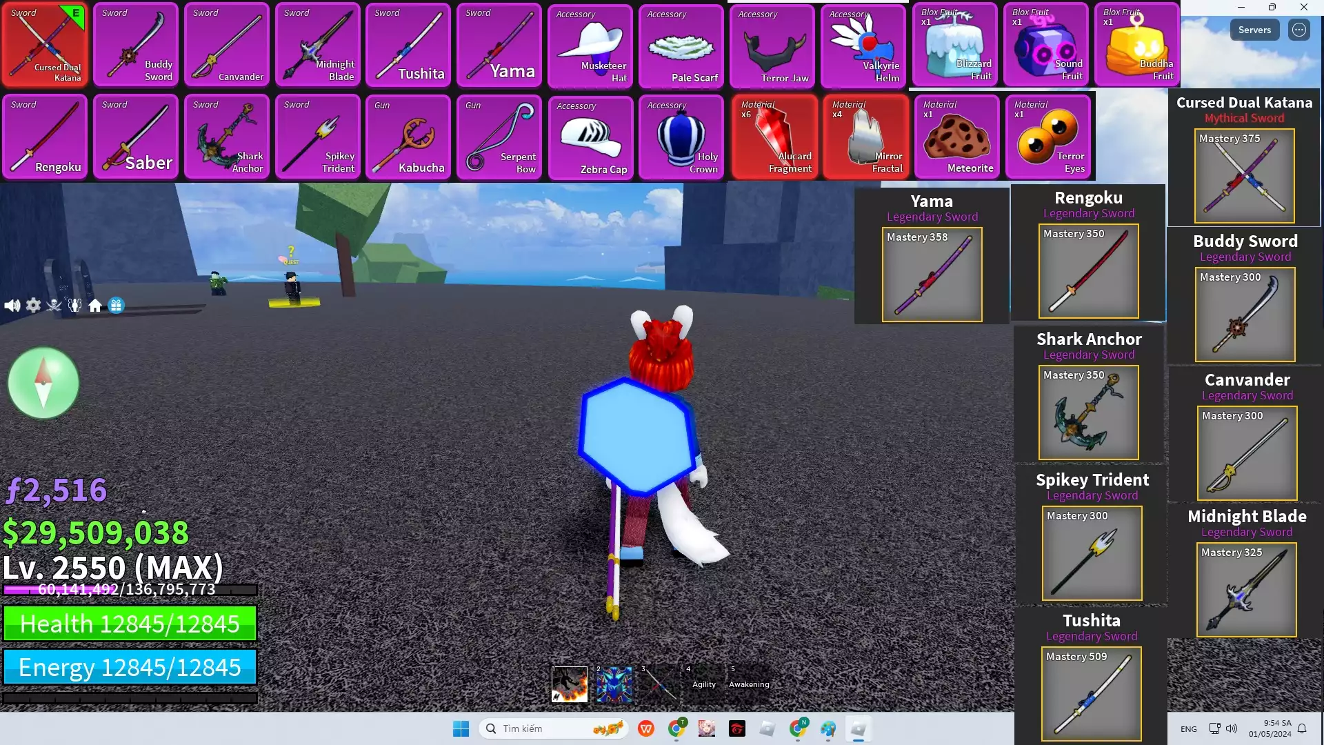Image resolution: width=1324 pixels, height=745 pixels.
Task: Activate hotbar slot 5 Awakening
Action: [749, 684]
